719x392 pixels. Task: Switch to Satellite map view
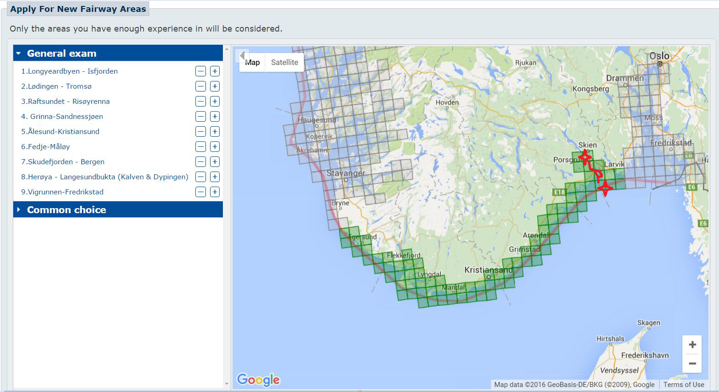[x=284, y=63]
